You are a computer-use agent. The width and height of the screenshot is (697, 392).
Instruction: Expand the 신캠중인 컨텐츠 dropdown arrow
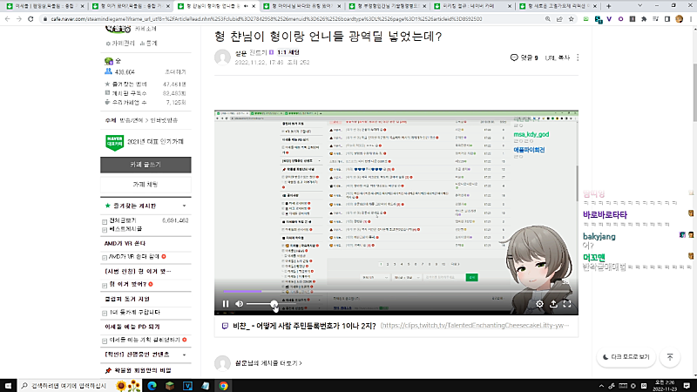184,355
